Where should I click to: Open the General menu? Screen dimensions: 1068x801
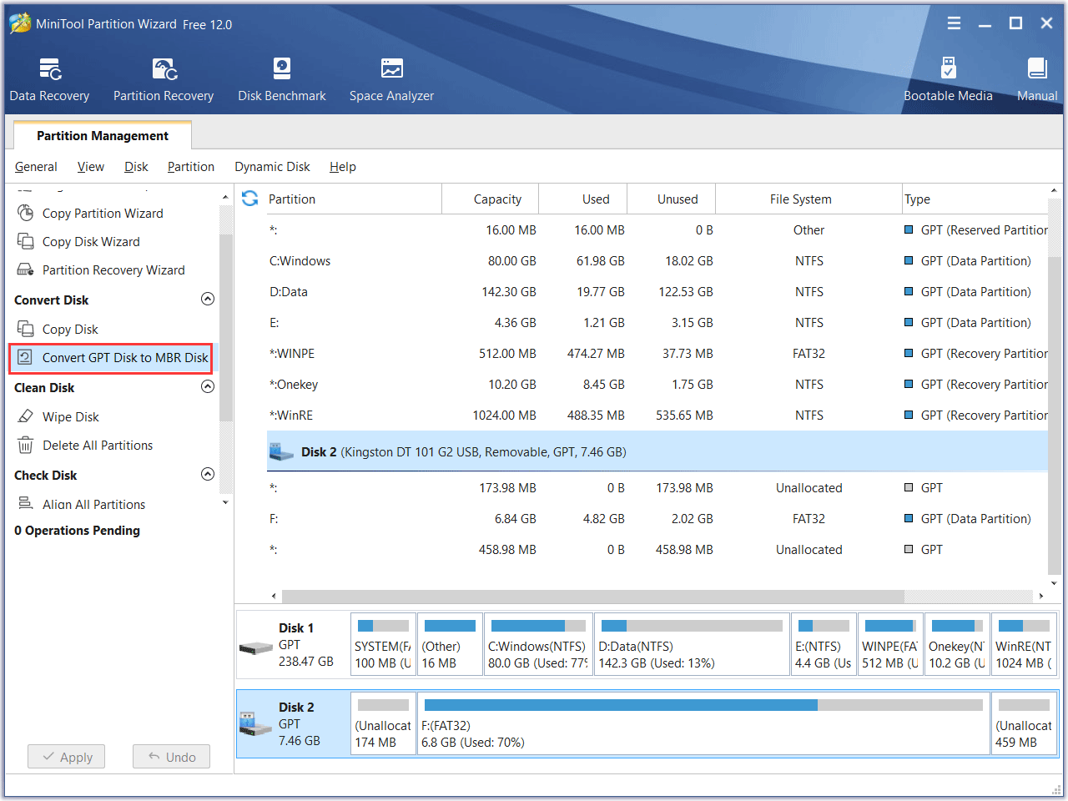pyautogui.click(x=36, y=167)
